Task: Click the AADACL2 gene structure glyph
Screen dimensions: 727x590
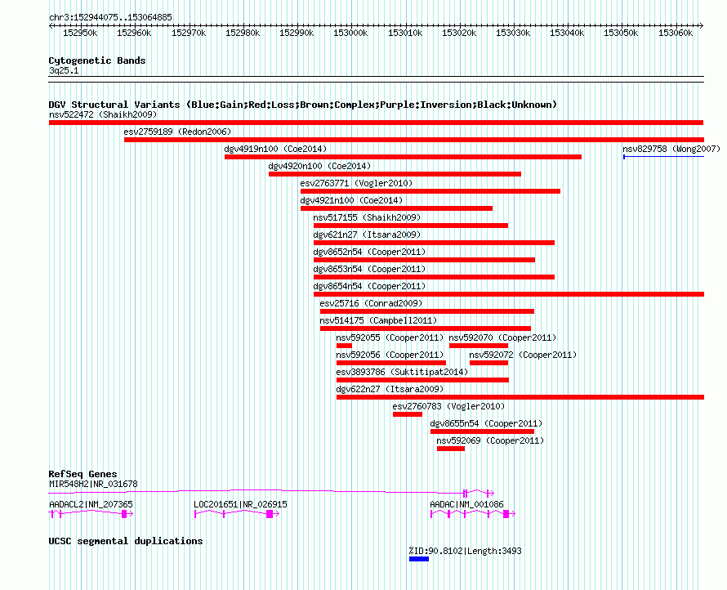Action: coord(91,513)
